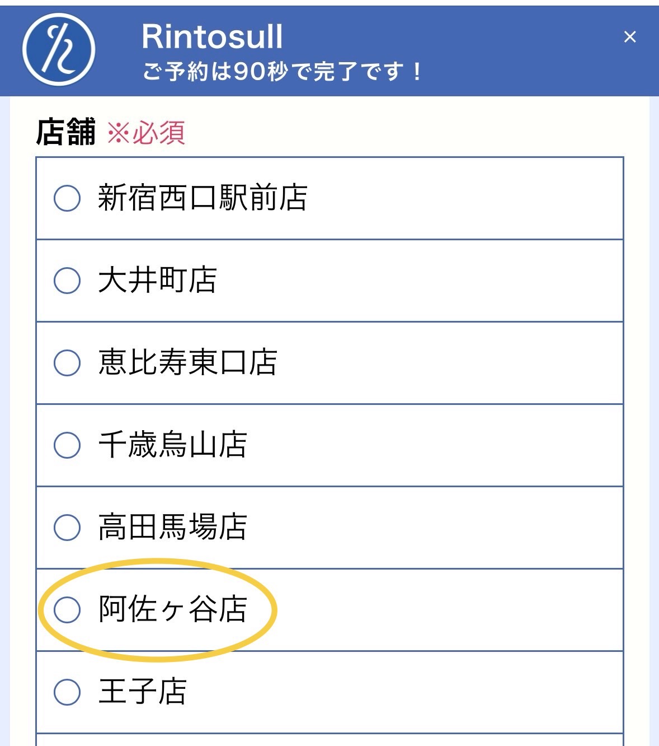
Task: Pick the 恵比寿東口店 radio button
Action: click(x=67, y=363)
